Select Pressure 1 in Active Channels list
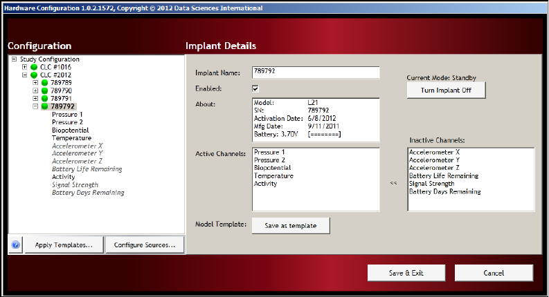 coord(269,153)
